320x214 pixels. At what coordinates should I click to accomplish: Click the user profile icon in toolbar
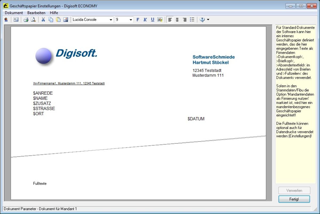click(x=6, y=20)
